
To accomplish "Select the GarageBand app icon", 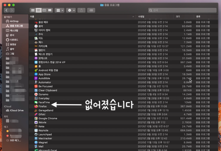I will pyautogui.click(x=36, y=110).
